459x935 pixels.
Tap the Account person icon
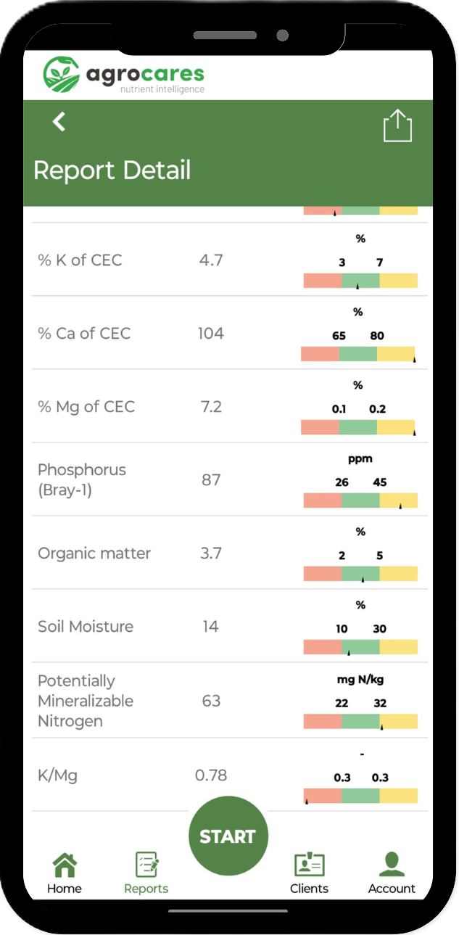[x=392, y=865]
